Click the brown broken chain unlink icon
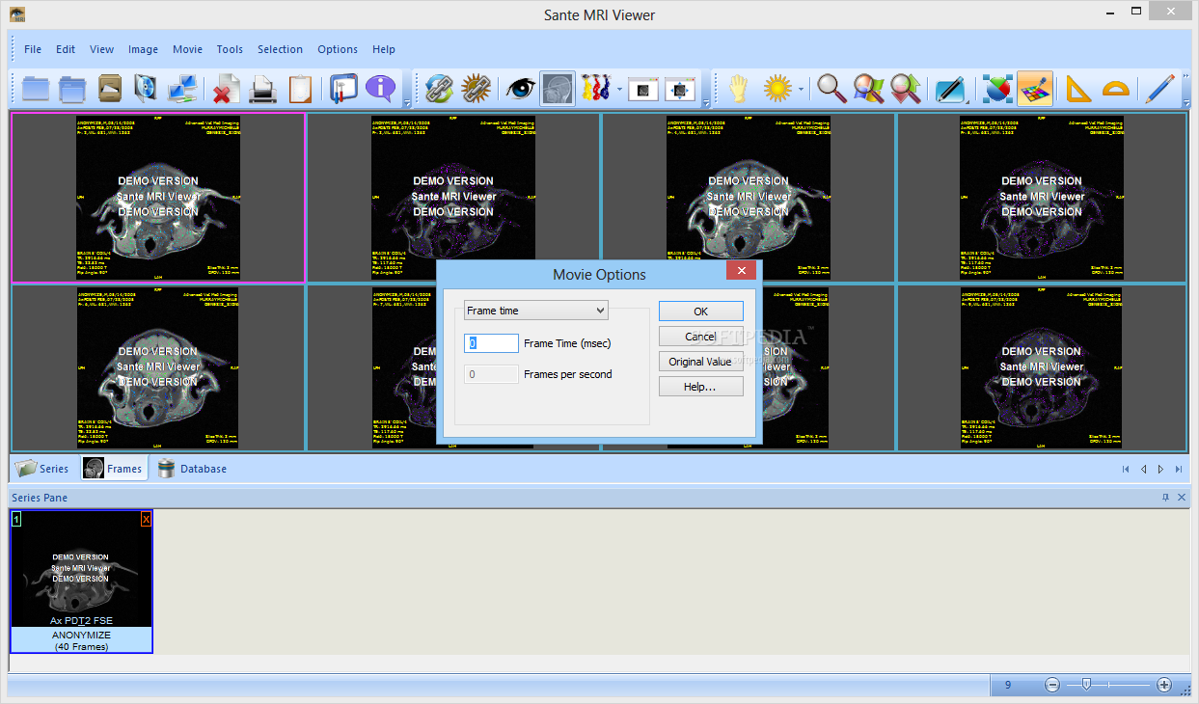 [476, 89]
